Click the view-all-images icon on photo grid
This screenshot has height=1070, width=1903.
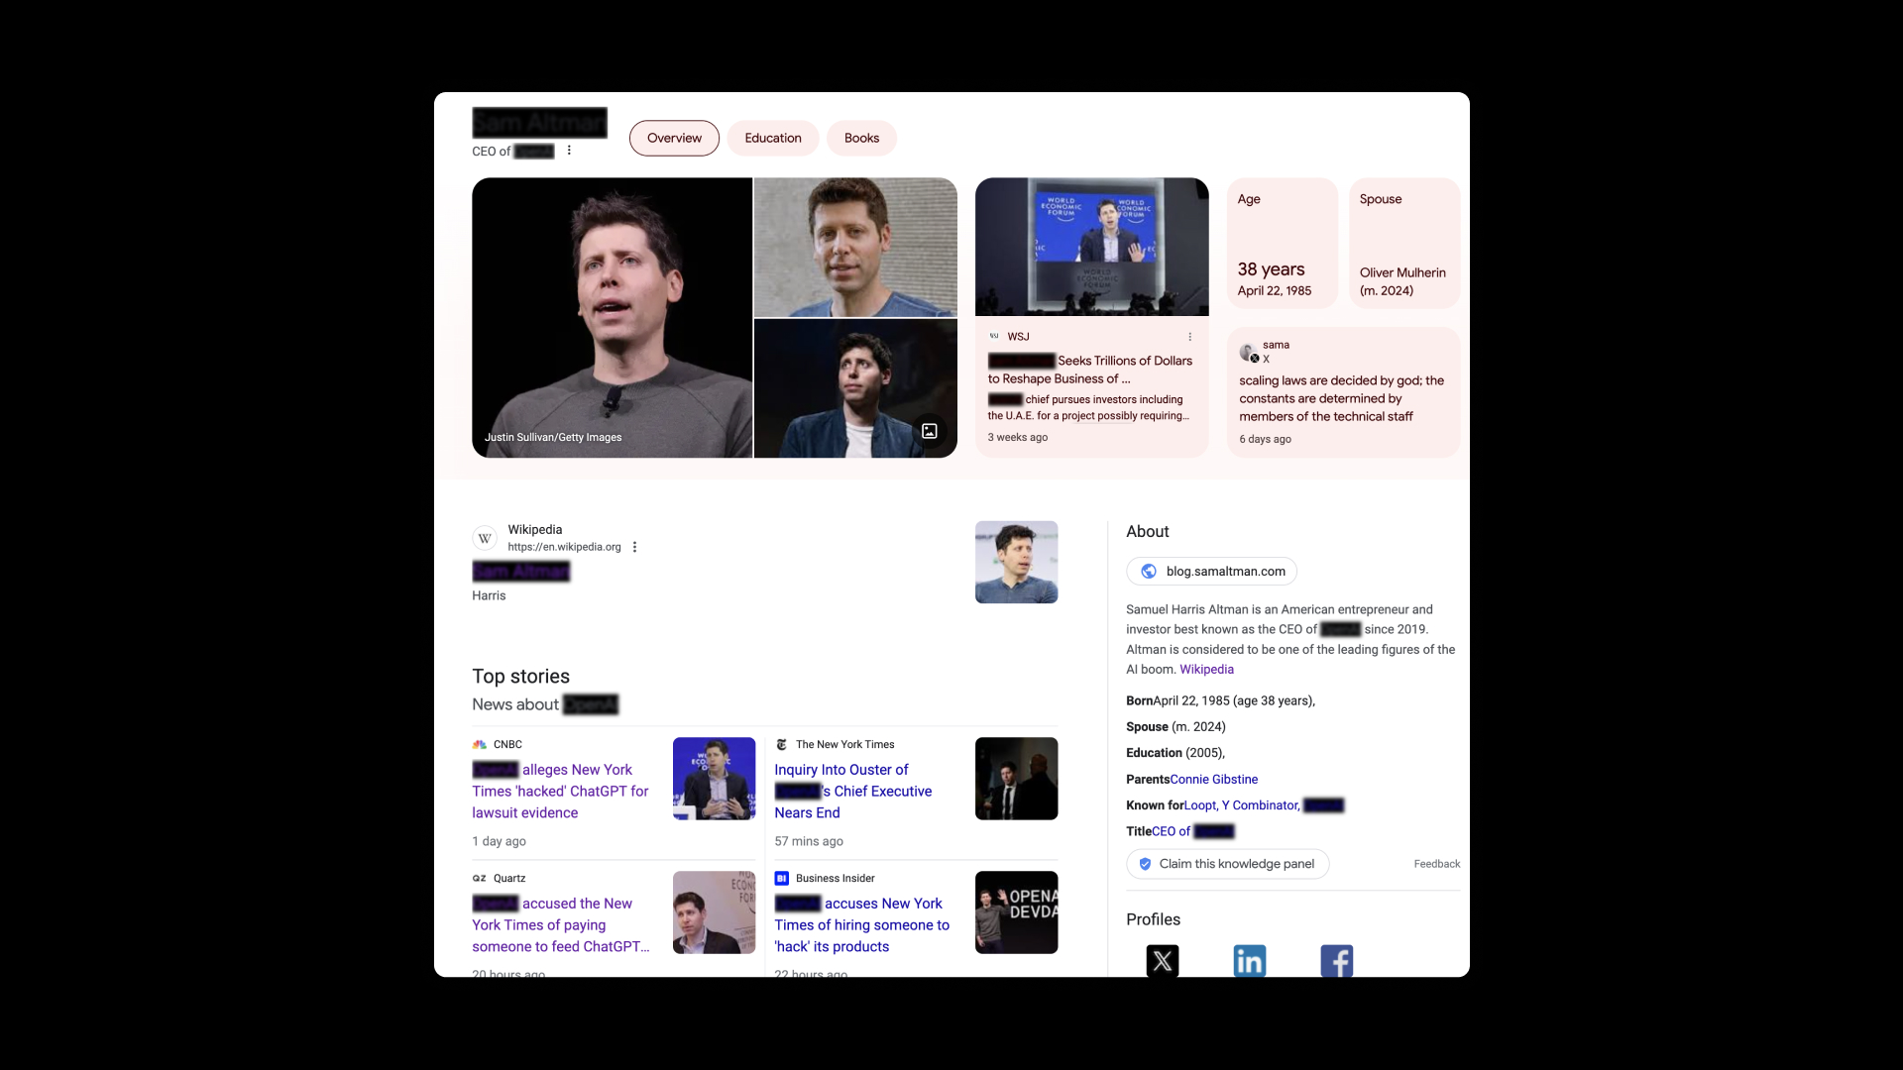(930, 431)
